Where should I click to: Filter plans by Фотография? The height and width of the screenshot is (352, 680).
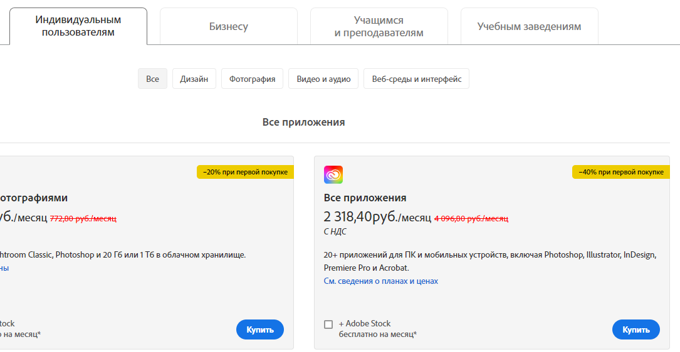pos(252,79)
